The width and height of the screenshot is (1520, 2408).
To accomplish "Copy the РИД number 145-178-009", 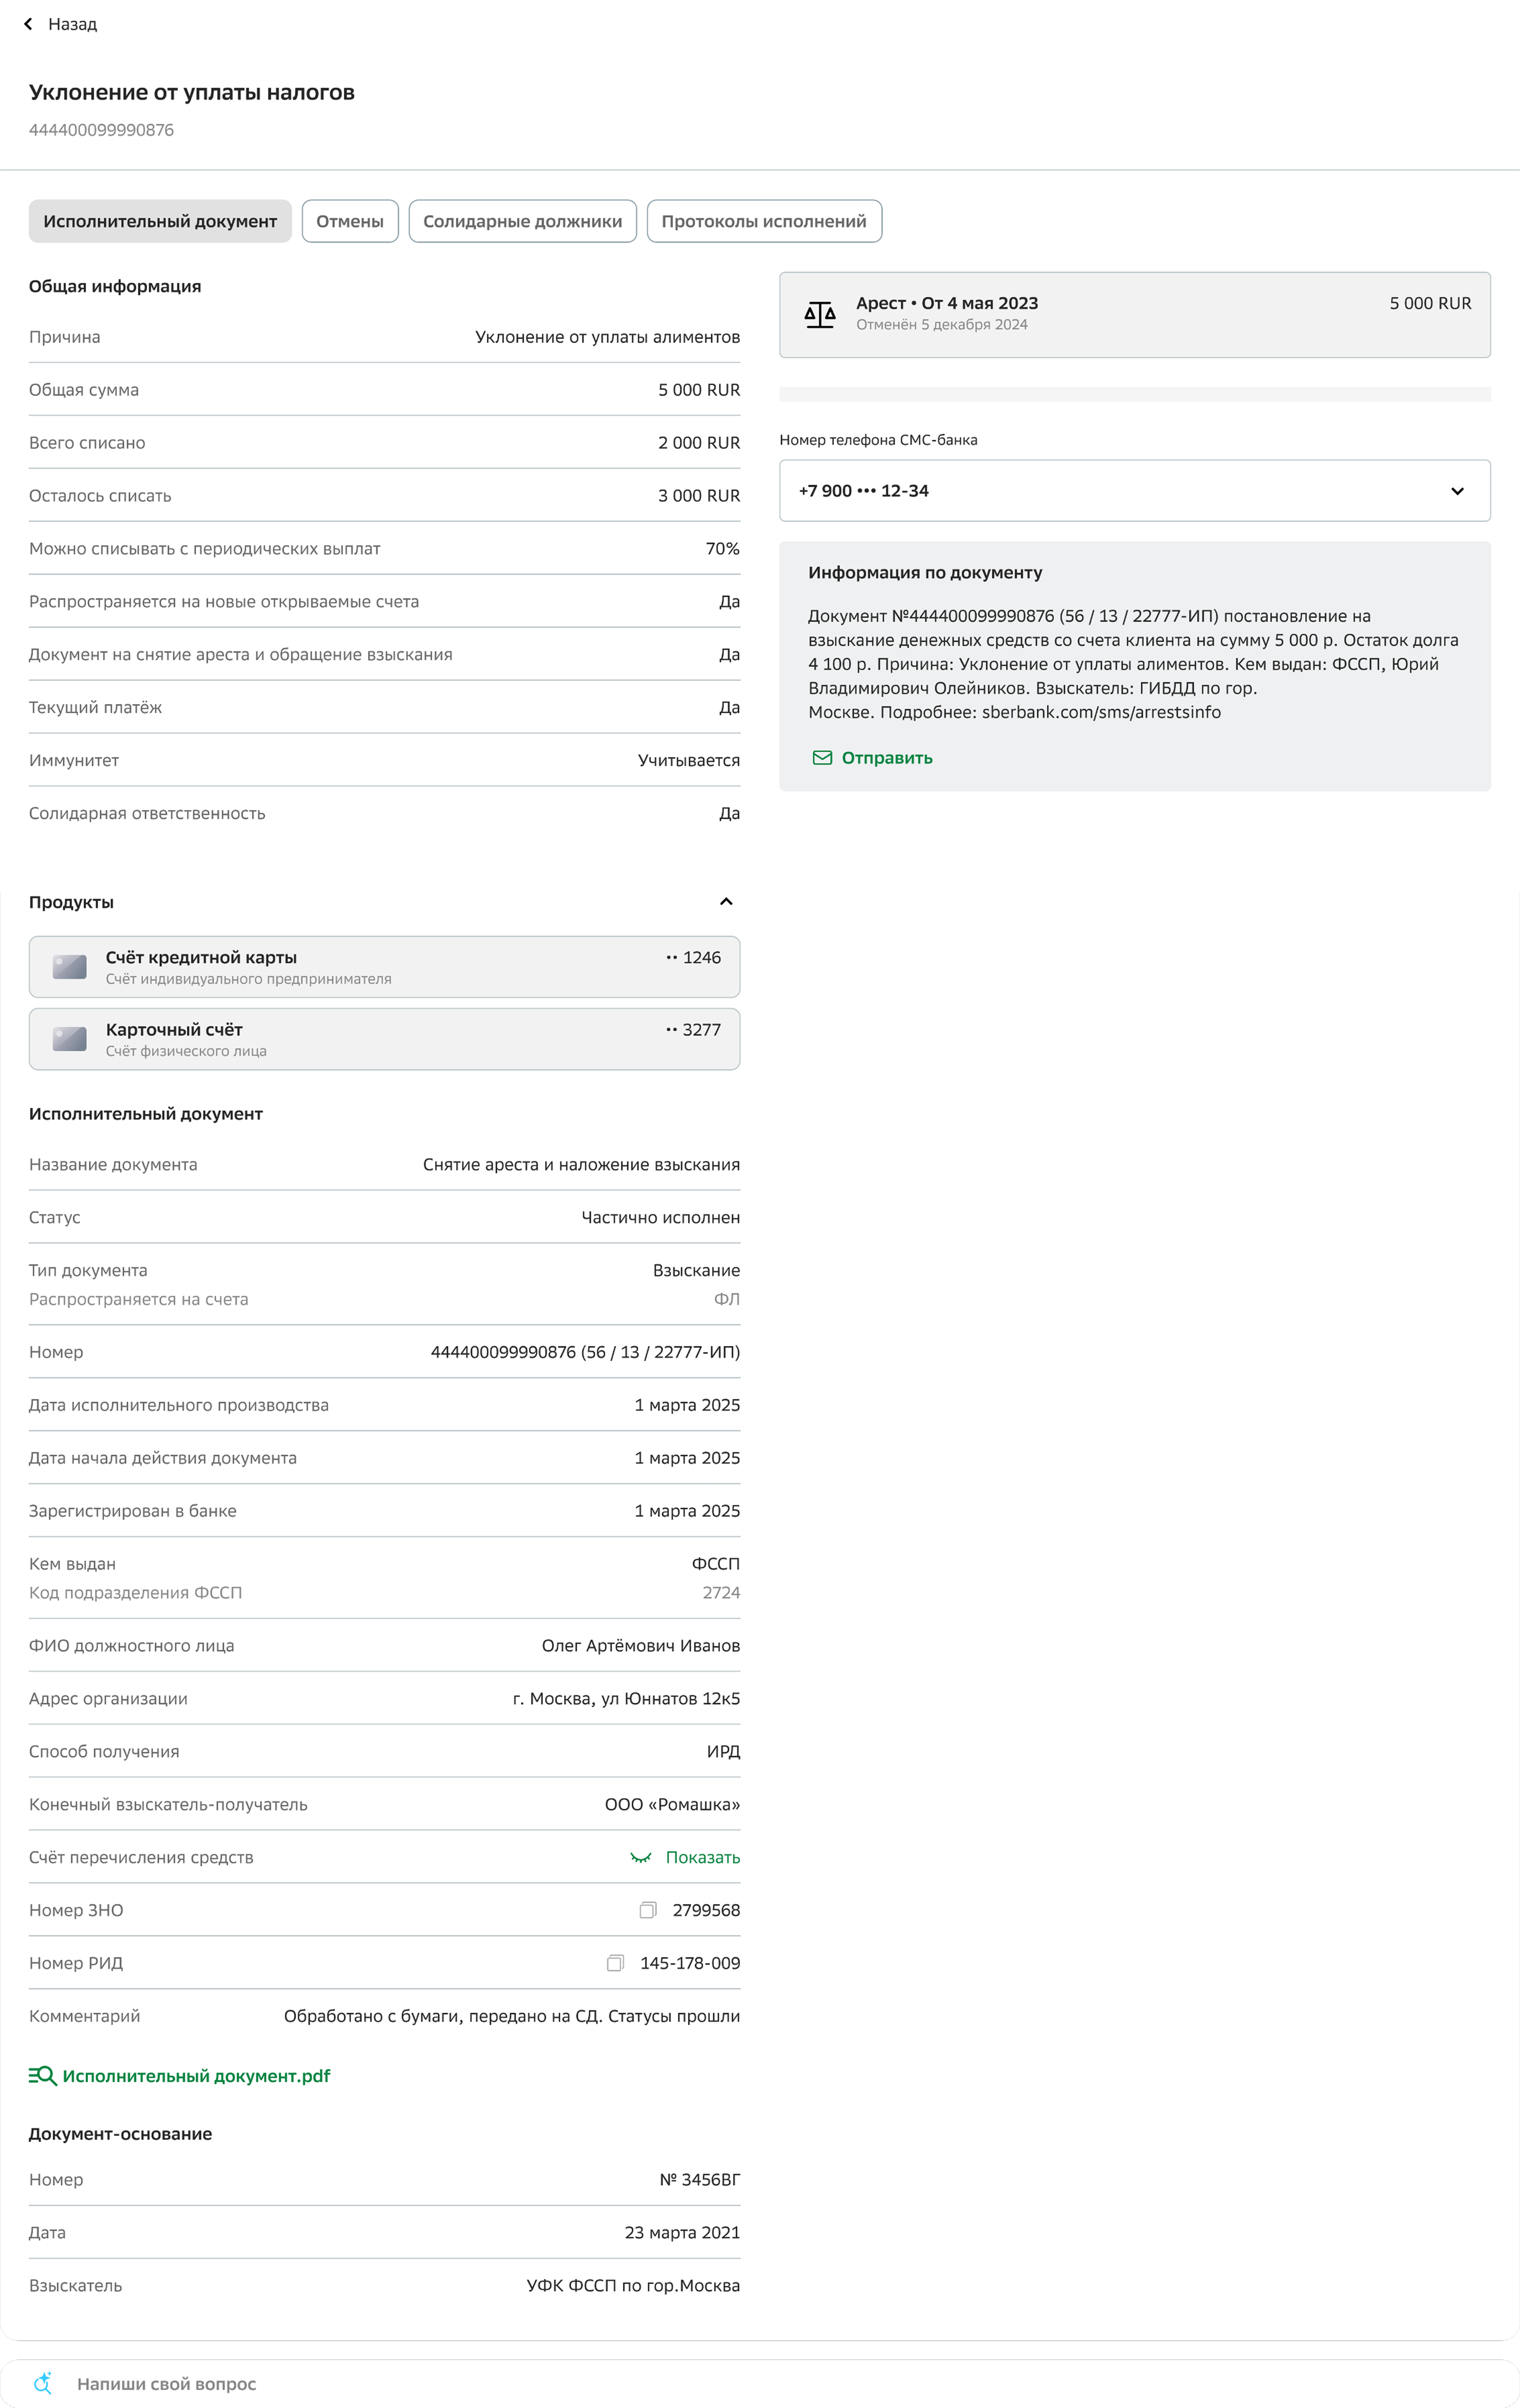I will [x=615, y=1963].
